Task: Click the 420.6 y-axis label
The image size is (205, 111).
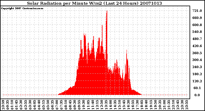Action: click(197, 46)
